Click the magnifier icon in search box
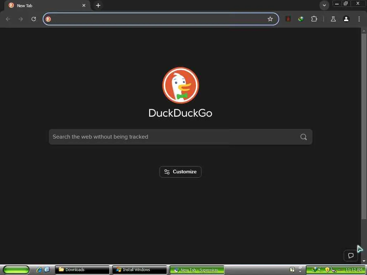Viewport: 367px width, 275px height. pyautogui.click(x=304, y=137)
